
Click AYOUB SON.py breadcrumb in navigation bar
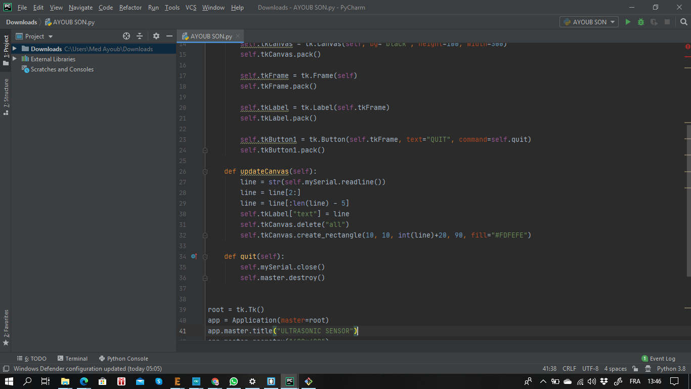[x=70, y=22]
